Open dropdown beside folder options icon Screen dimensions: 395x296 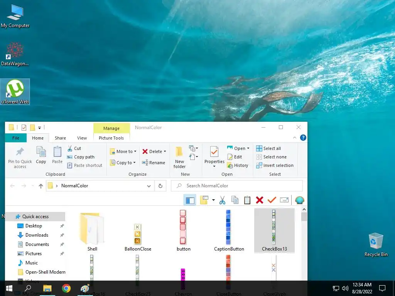[213, 200]
